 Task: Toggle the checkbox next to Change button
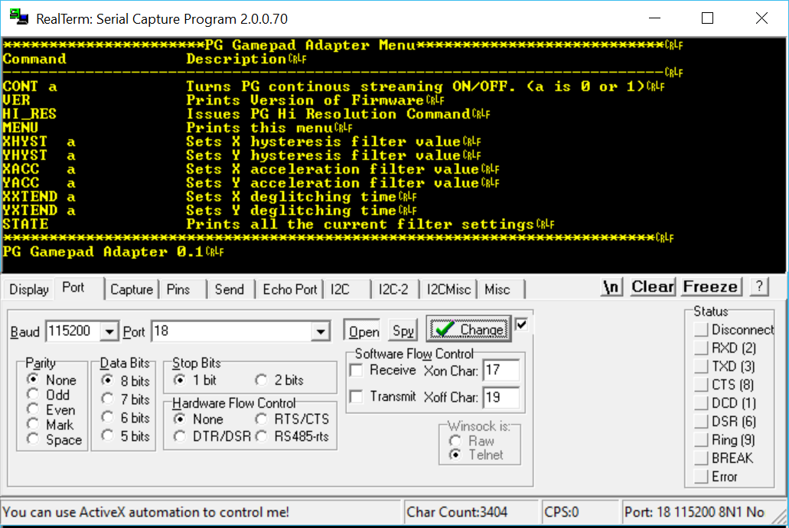[522, 324]
